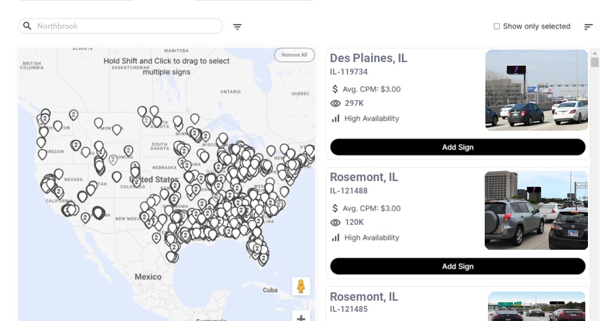Open the Rosemont IL-121488 billboard photo

536,210
